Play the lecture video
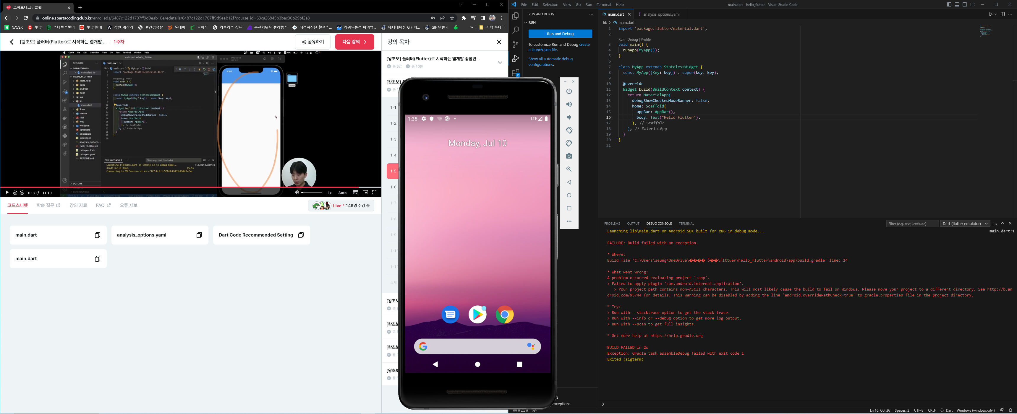This screenshot has width=1017, height=414. click(7, 193)
